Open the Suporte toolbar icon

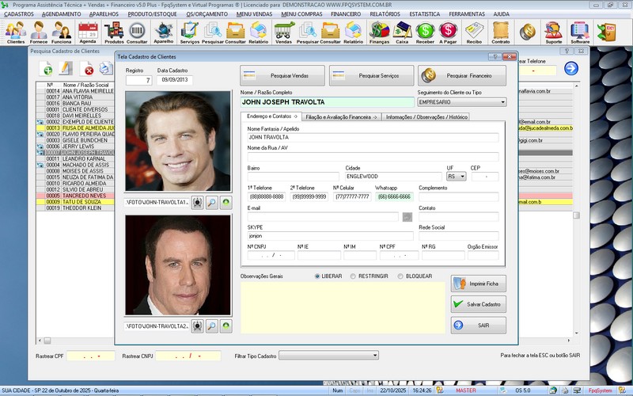[554, 32]
